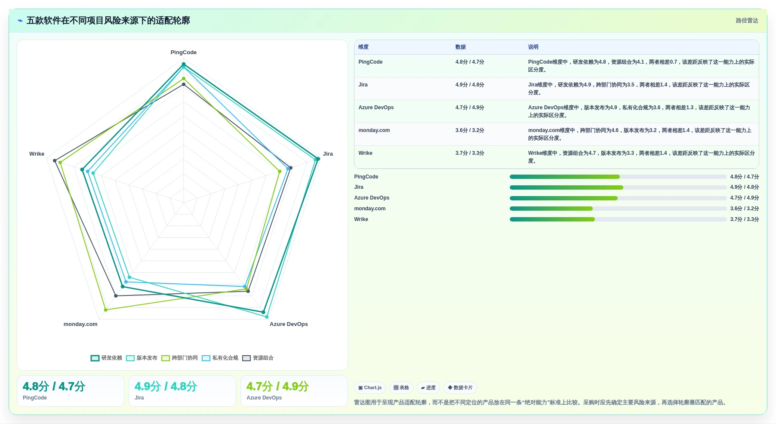Click the 数据 column header
This screenshot has height=424, width=776.
tap(461, 47)
